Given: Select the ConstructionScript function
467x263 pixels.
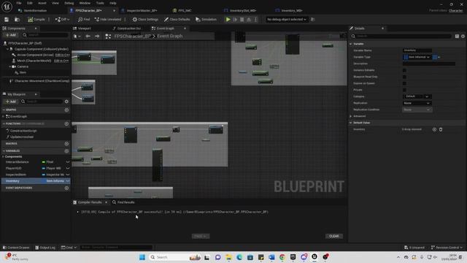Looking at the screenshot, I should [23, 131].
